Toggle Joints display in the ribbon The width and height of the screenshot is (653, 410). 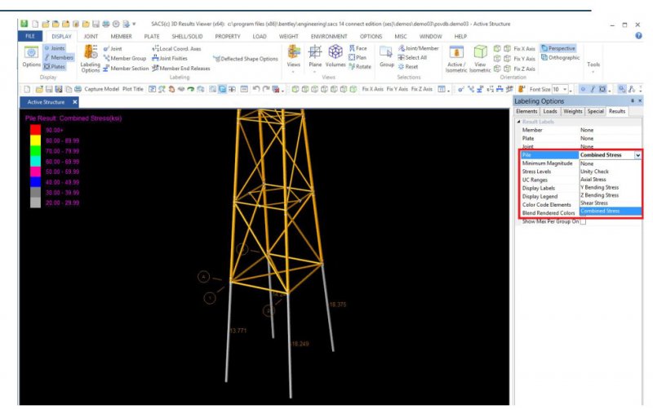(55, 48)
